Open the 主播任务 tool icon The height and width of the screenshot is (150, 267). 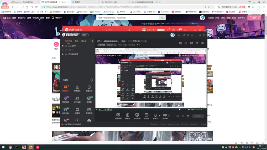(x=89, y=88)
